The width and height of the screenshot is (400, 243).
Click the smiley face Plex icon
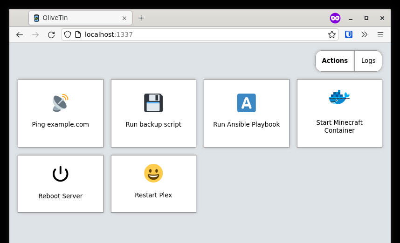pos(153,173)
